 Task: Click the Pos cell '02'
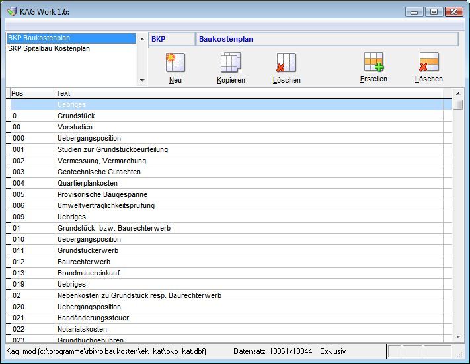pos(33,295)
